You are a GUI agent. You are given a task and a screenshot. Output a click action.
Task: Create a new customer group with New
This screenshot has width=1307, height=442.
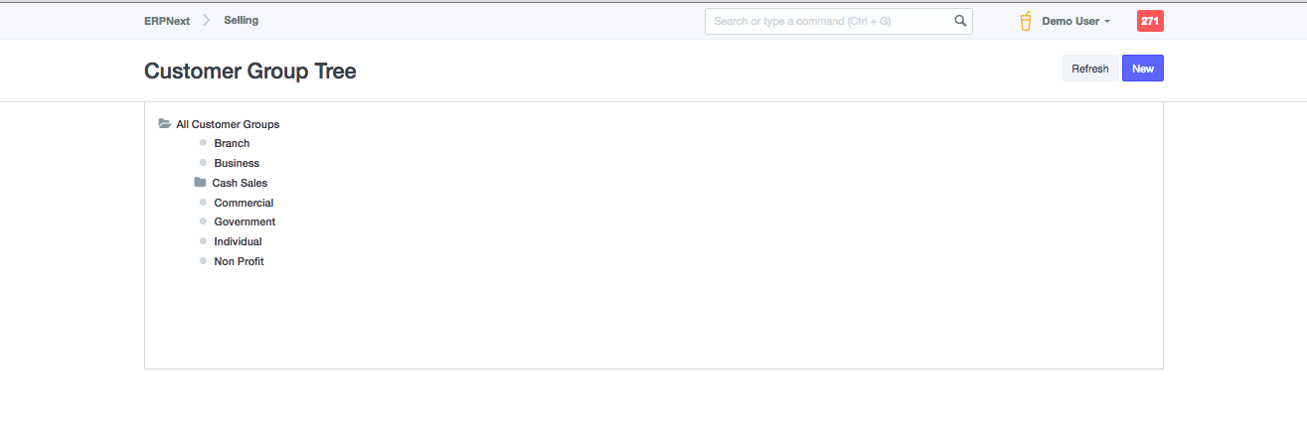(1142, 69)
